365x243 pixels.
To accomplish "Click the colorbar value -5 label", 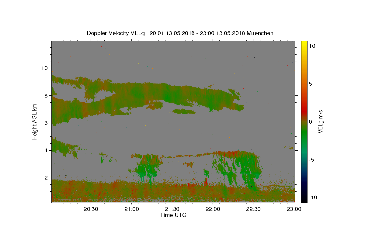I will click(311, 159).
